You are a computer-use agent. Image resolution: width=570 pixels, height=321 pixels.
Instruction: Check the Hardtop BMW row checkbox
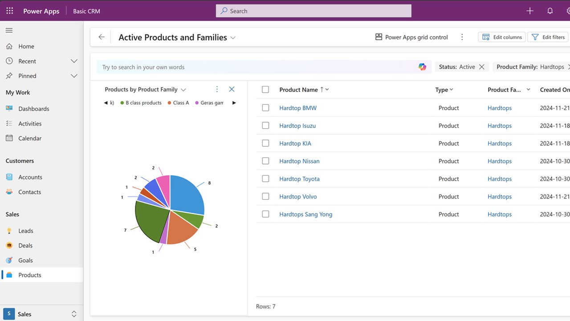[x=265, y=108]
